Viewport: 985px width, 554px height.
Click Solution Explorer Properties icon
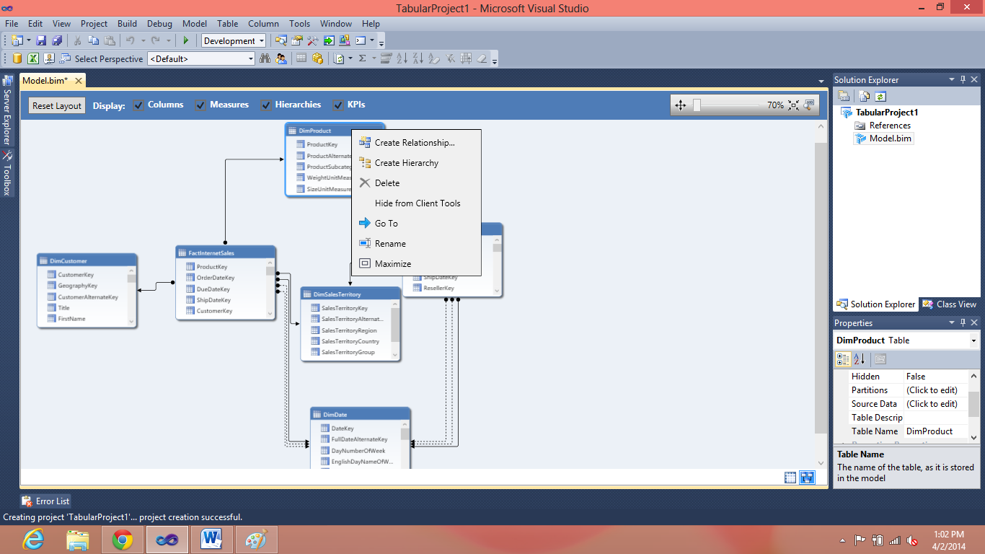point(843,96)
